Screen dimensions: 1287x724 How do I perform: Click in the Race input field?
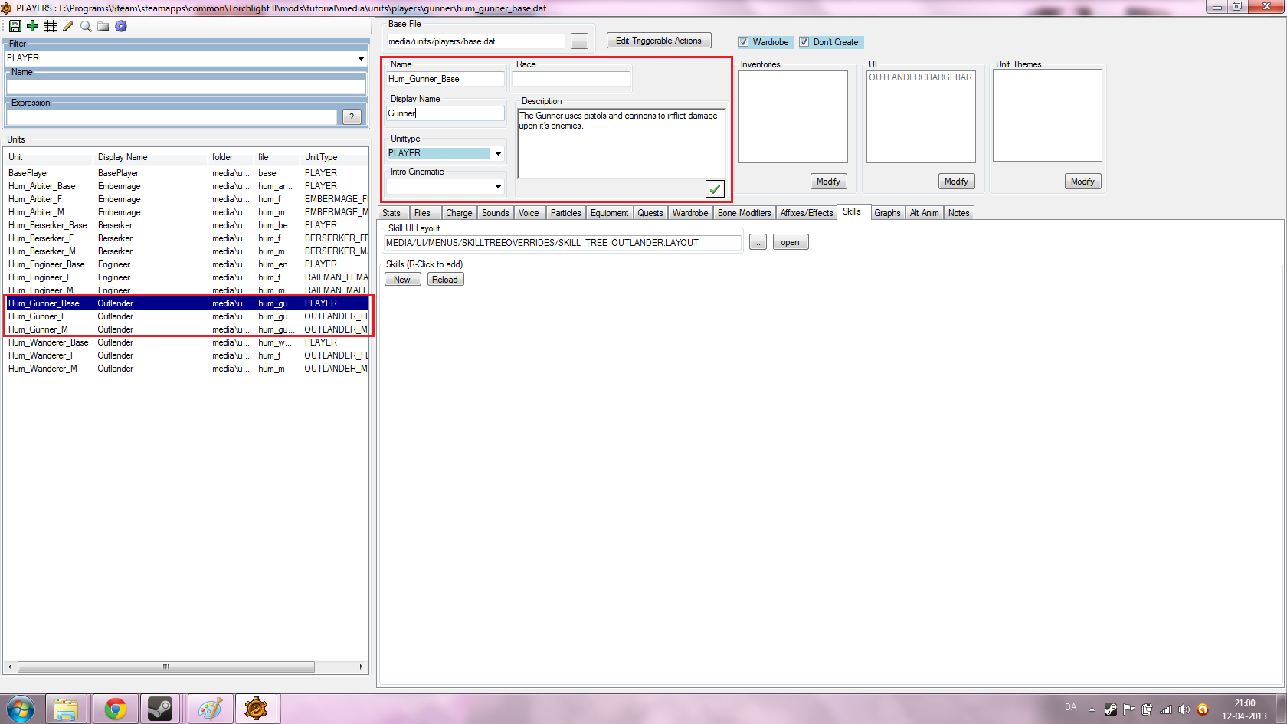[571, 79]
